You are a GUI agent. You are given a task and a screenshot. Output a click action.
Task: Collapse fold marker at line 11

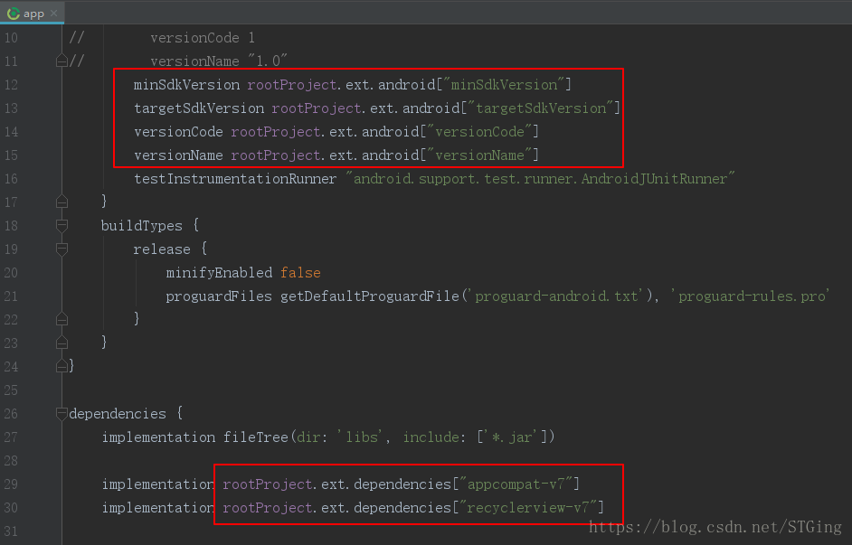pyautogui.click(x=62, y=61)
